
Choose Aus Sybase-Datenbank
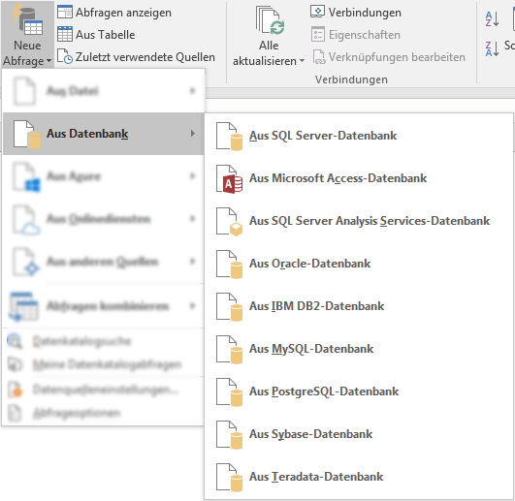[x=359, y=434]
